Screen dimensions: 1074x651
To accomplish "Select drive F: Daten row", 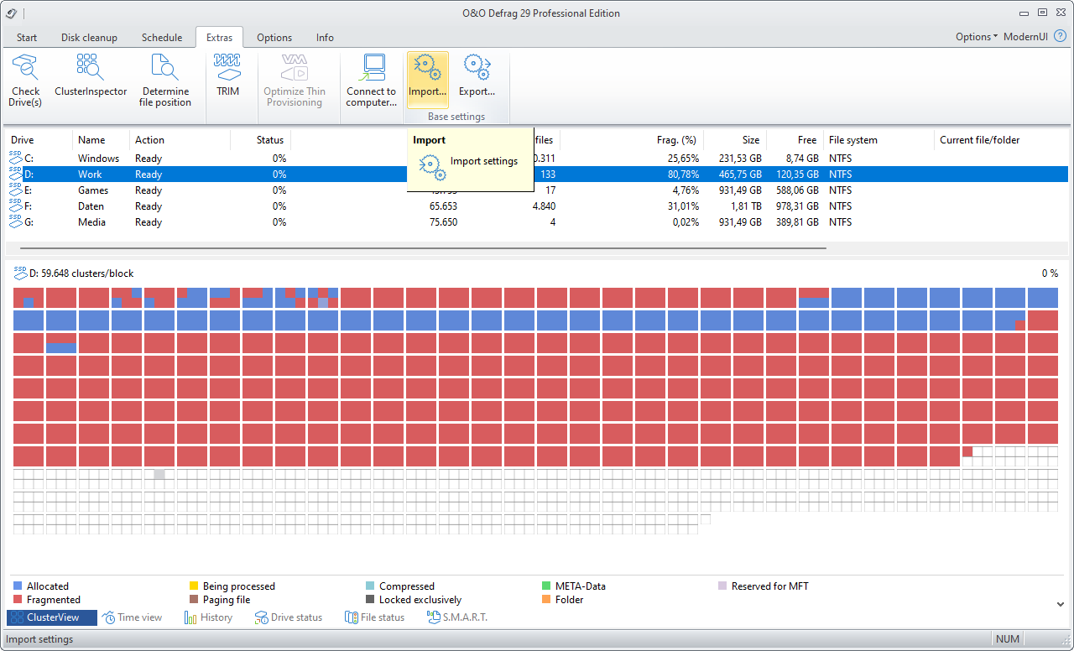I will [x=537, y=206].
